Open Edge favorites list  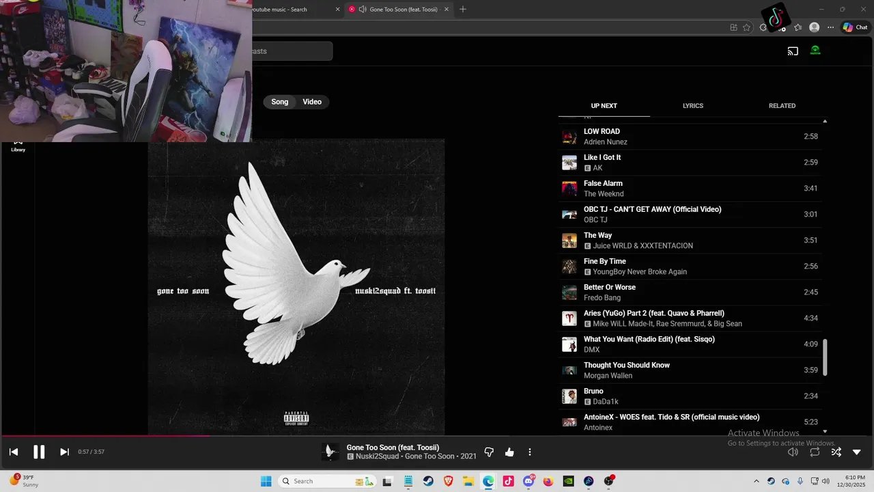pyautogui.click(x=798, y=27)
